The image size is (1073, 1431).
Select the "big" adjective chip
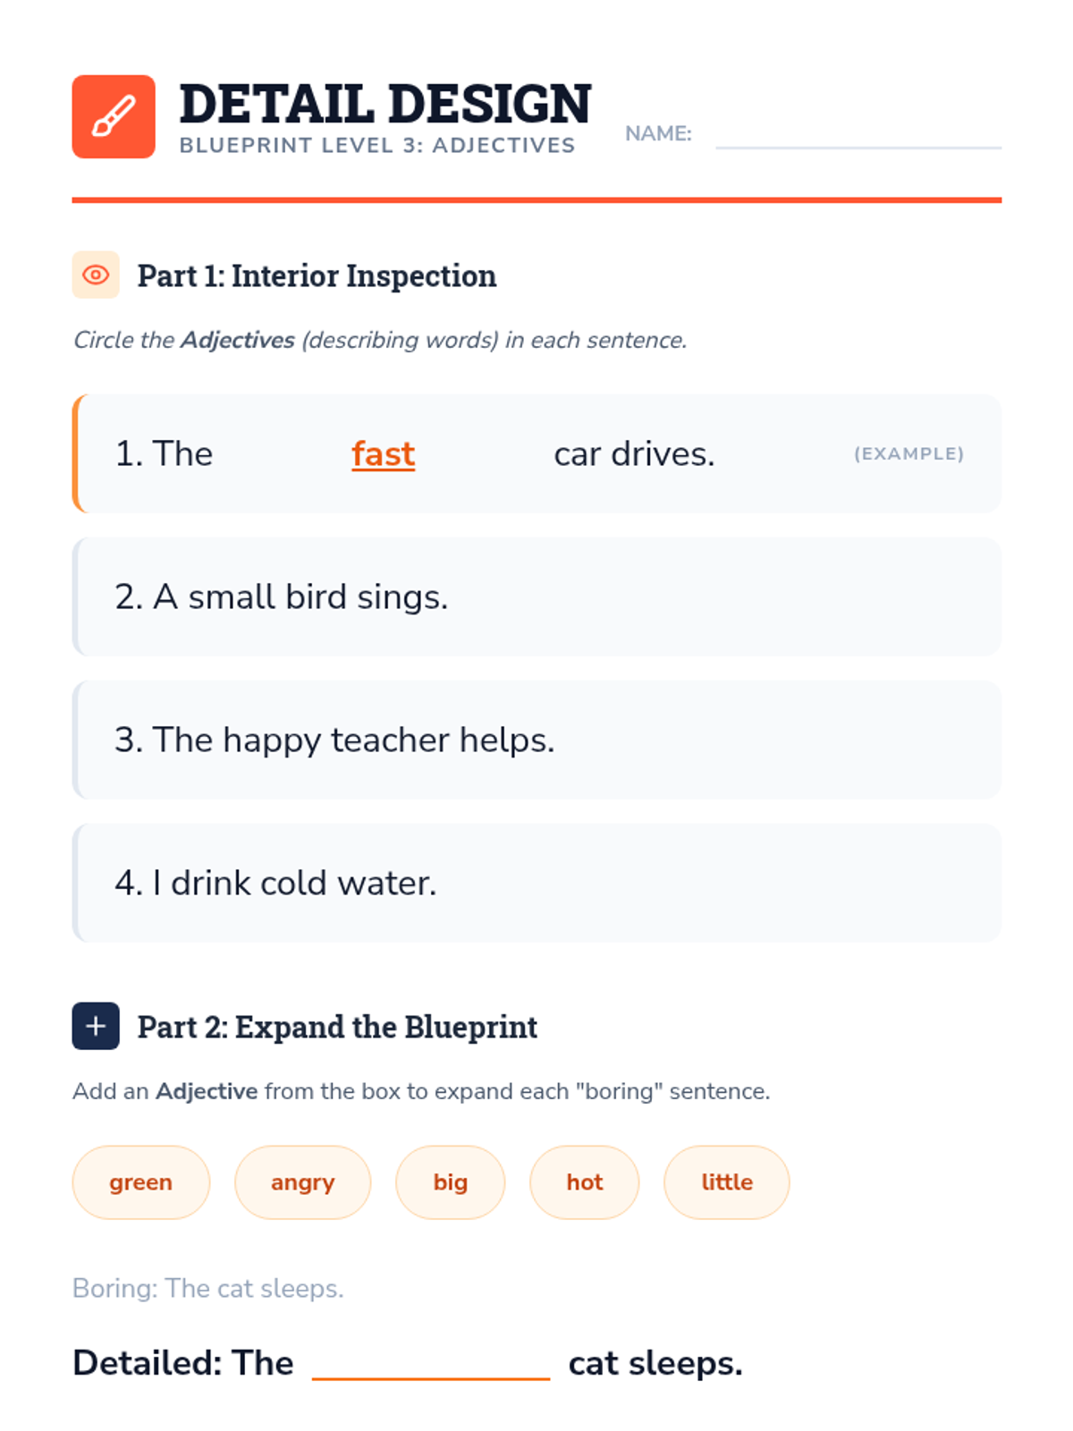pyautogui.click(x=451, y=1182)
